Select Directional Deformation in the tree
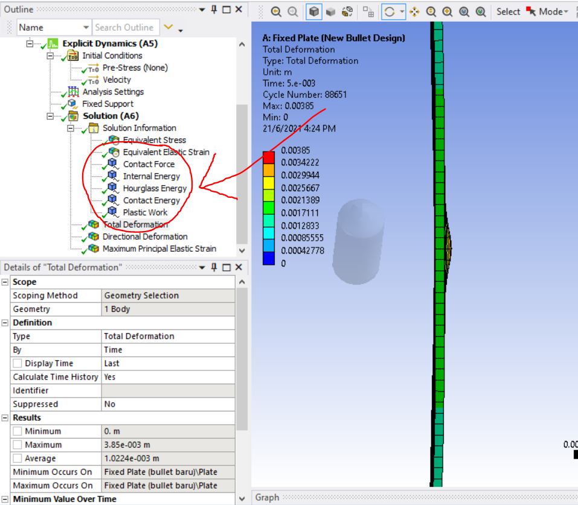 click(x=144, y=237)
